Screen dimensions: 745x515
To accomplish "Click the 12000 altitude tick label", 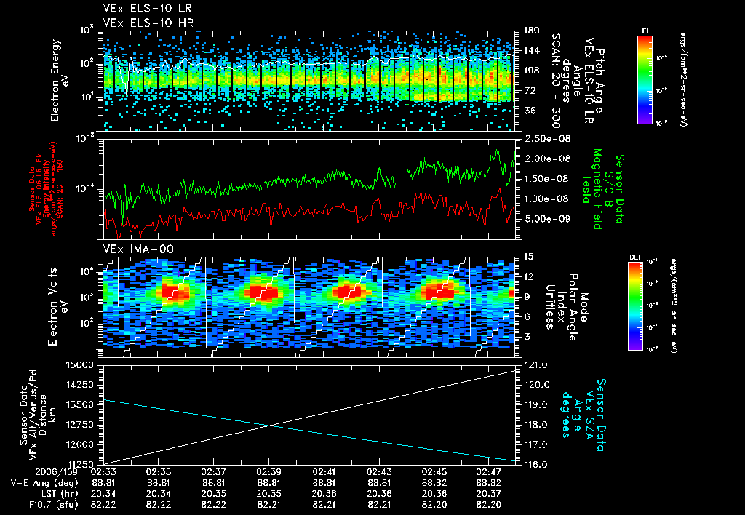I will (79, 444).
